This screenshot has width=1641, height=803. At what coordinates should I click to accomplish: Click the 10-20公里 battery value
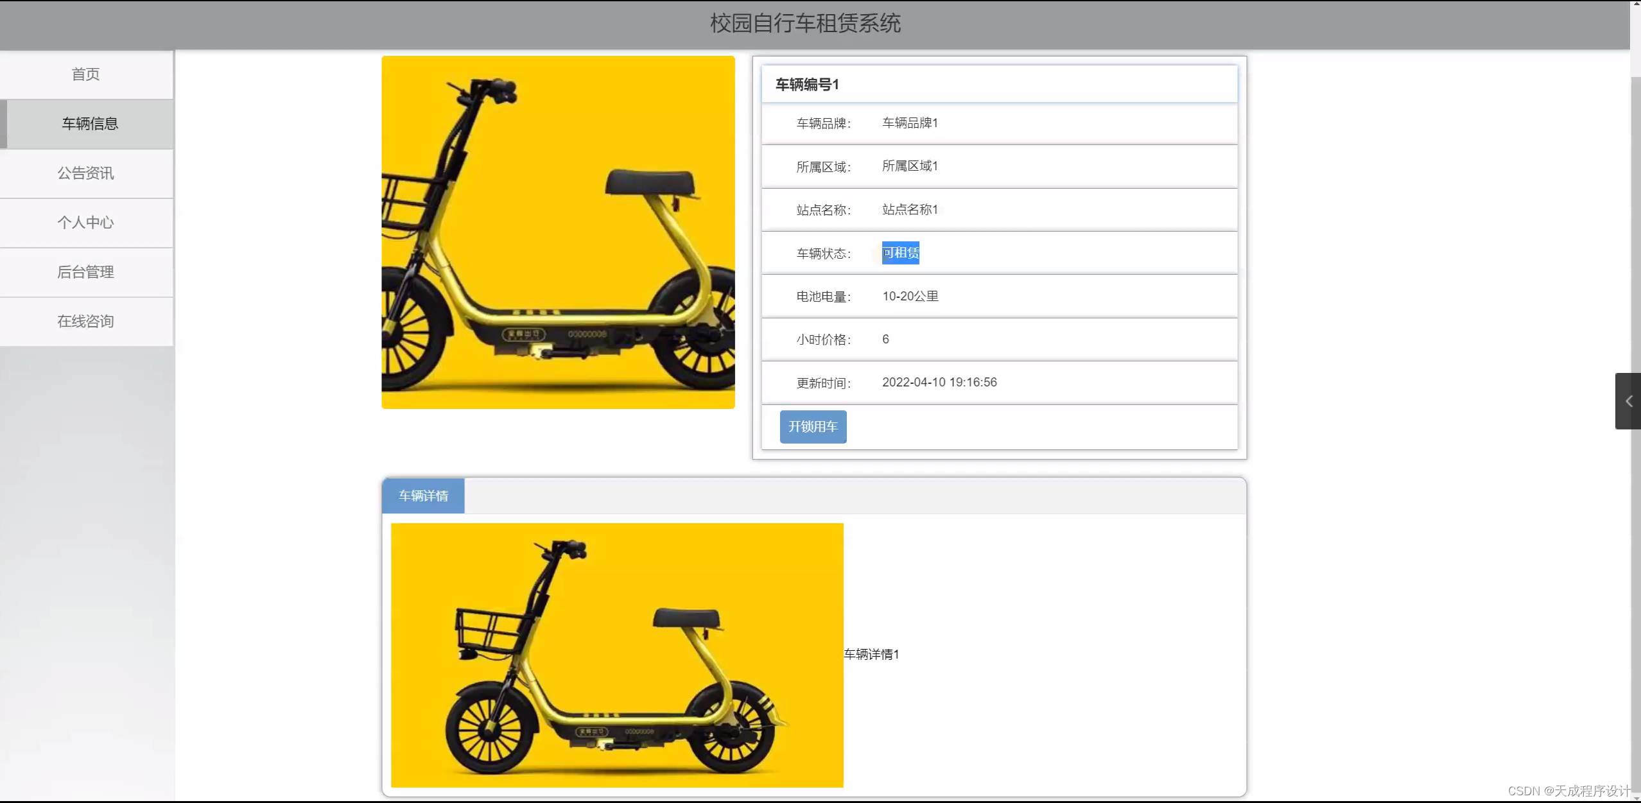[x=910, y=296]
